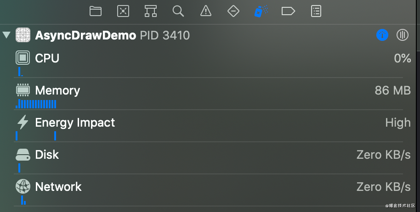
Task: Show the Issue navigator warning triangle
Action: pos(206,11)
